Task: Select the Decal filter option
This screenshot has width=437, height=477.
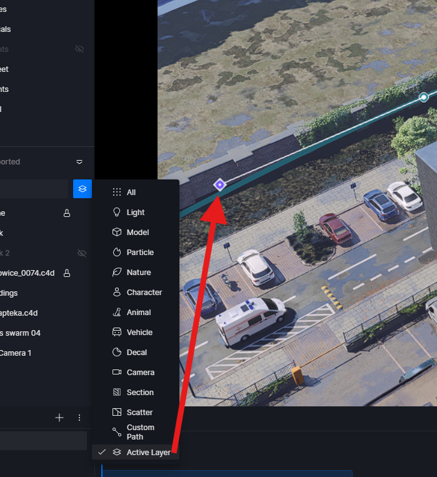Action: click(x=136, y=353)
